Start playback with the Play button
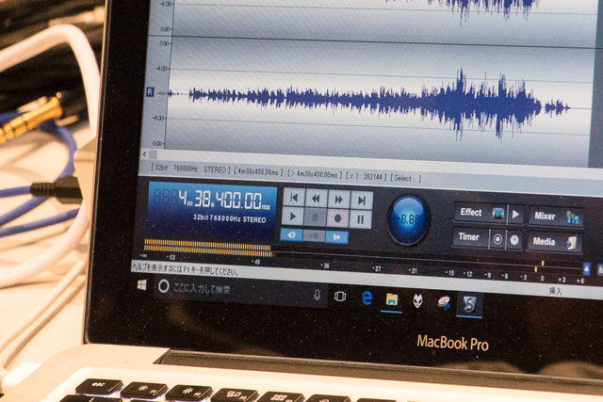The width and height of the screenshot is (603, 402). tap(293, 217)
